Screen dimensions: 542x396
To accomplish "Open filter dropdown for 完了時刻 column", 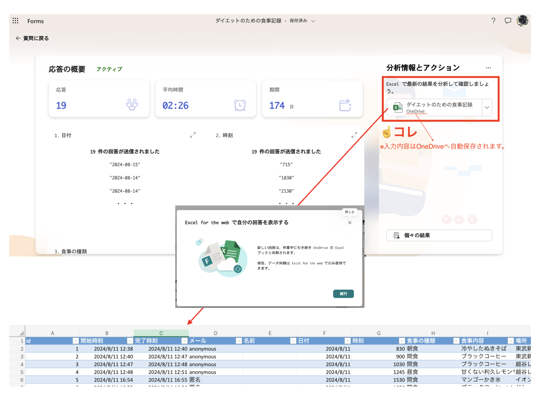I will [184, 341].
